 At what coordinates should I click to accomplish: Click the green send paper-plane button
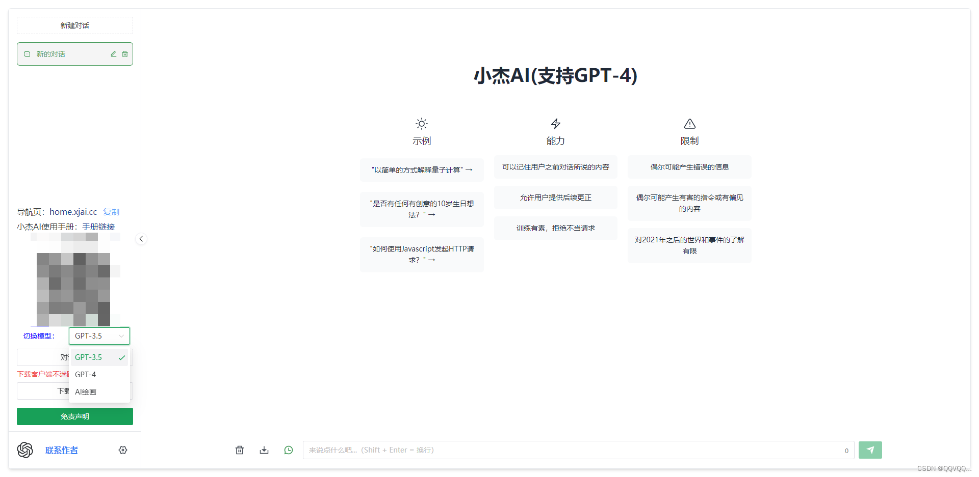[870, 450]
